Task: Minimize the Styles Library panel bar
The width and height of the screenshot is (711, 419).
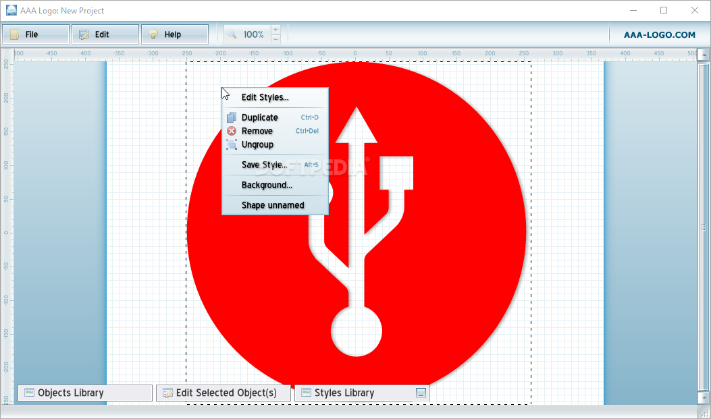Action: pyautogui.click(x=421, y=393)
